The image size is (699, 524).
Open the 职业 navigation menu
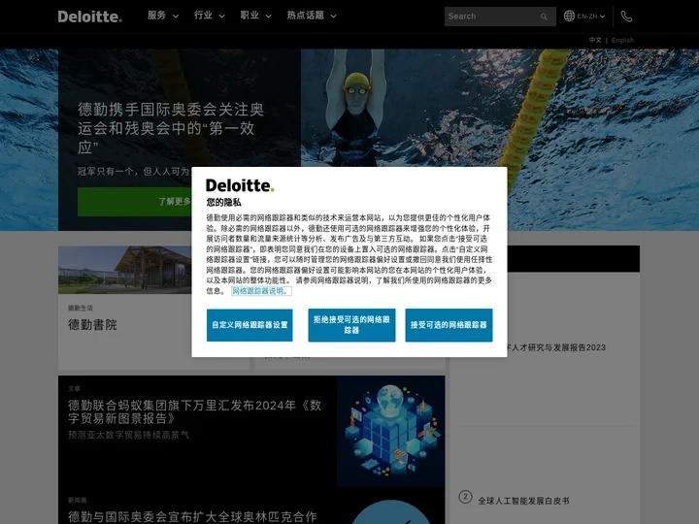tap(250, 16)
